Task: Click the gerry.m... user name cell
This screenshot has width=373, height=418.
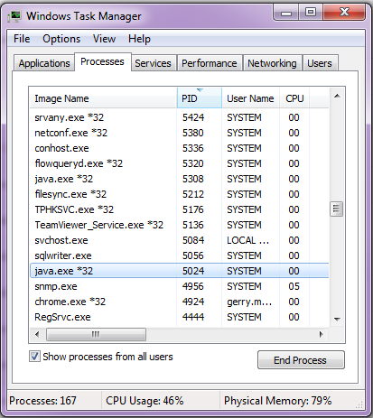Action: coord(249,302)
